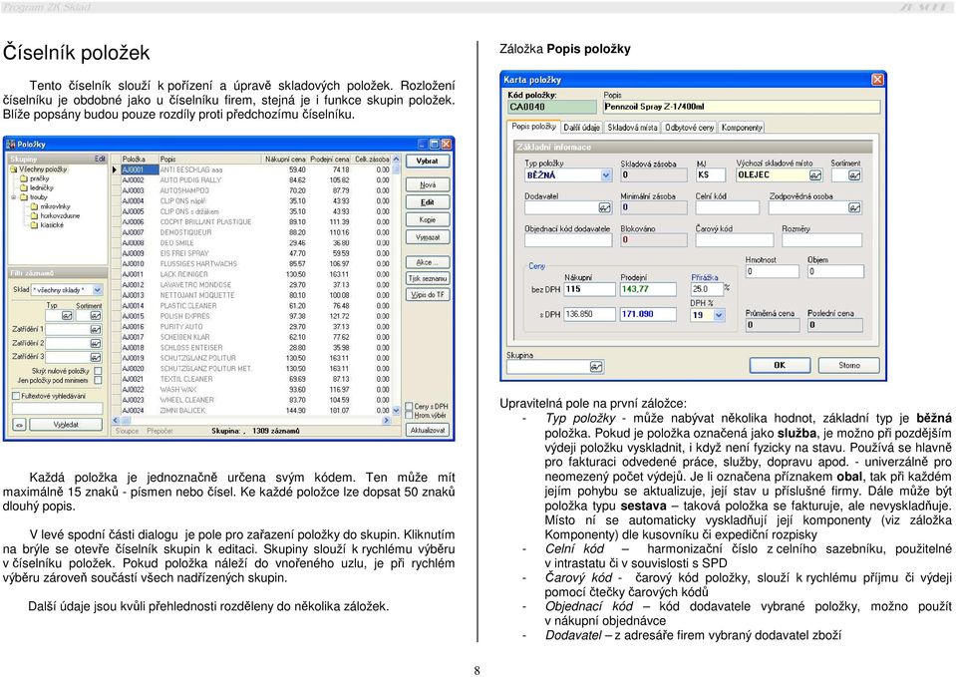Switch to the Další údaje tab
This screenshot has width=956, height=677.
pos(581,128)
